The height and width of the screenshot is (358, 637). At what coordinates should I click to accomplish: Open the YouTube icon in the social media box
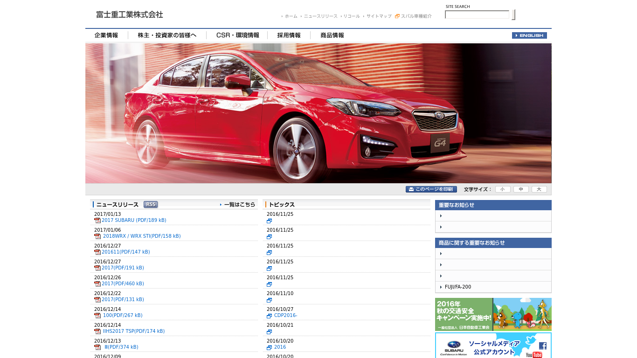tap(533, 355)
